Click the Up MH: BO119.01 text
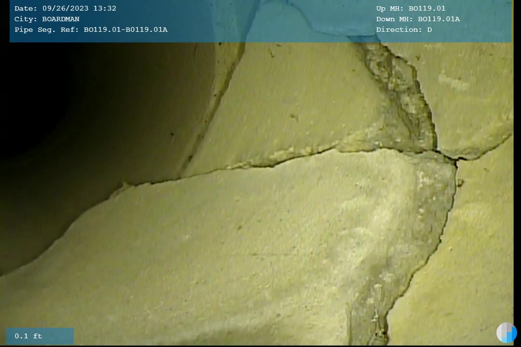Viewport: 521px width, 347px height. pos(411,8)
